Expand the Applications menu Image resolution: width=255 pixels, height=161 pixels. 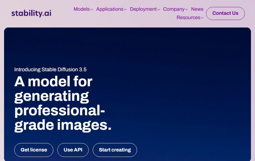pyautogui.click(x=111, y=9)
